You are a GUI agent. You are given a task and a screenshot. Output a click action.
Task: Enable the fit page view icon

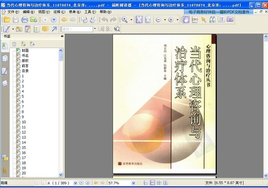pos(139,20)
